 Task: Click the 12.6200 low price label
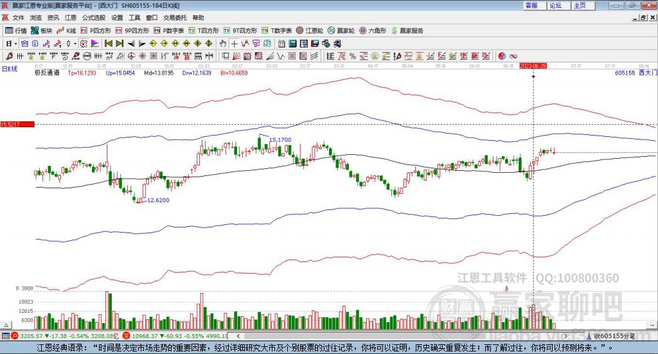click(x=158, y=200)
